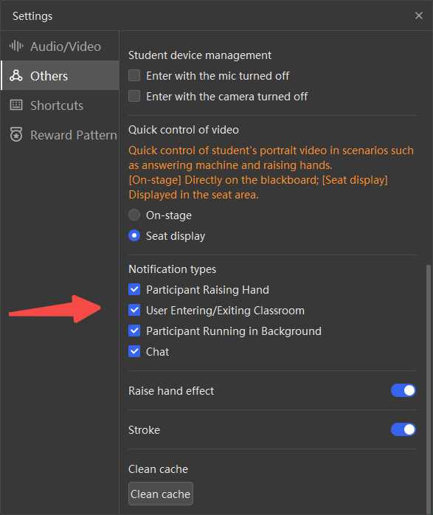
Task: Click the Clean cache button
Action: (161, 494)
